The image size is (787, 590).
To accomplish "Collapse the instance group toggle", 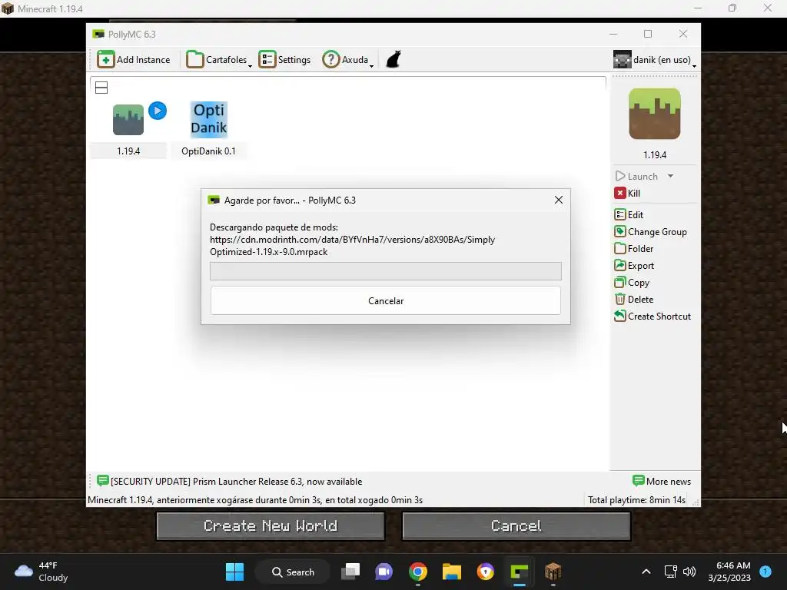I will click(101, 88).
